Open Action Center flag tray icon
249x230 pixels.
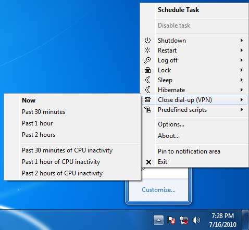(x=171, y=220)
